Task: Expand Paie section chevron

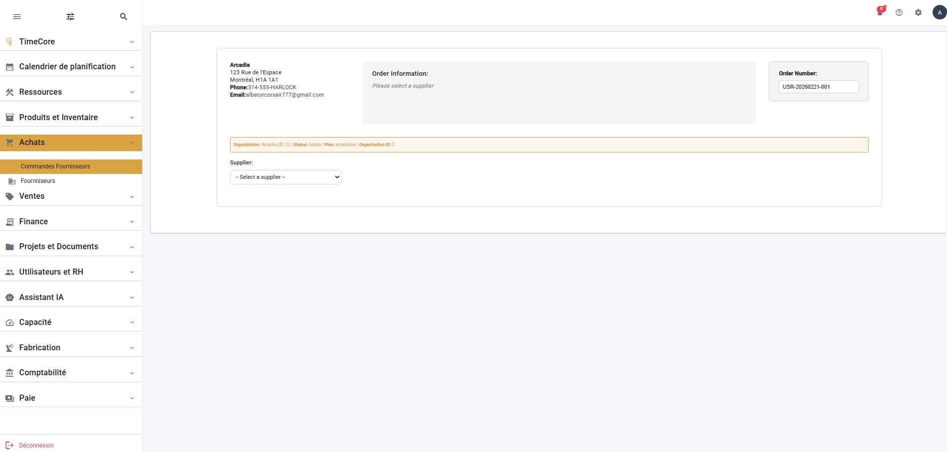Action: pos(132,398)
